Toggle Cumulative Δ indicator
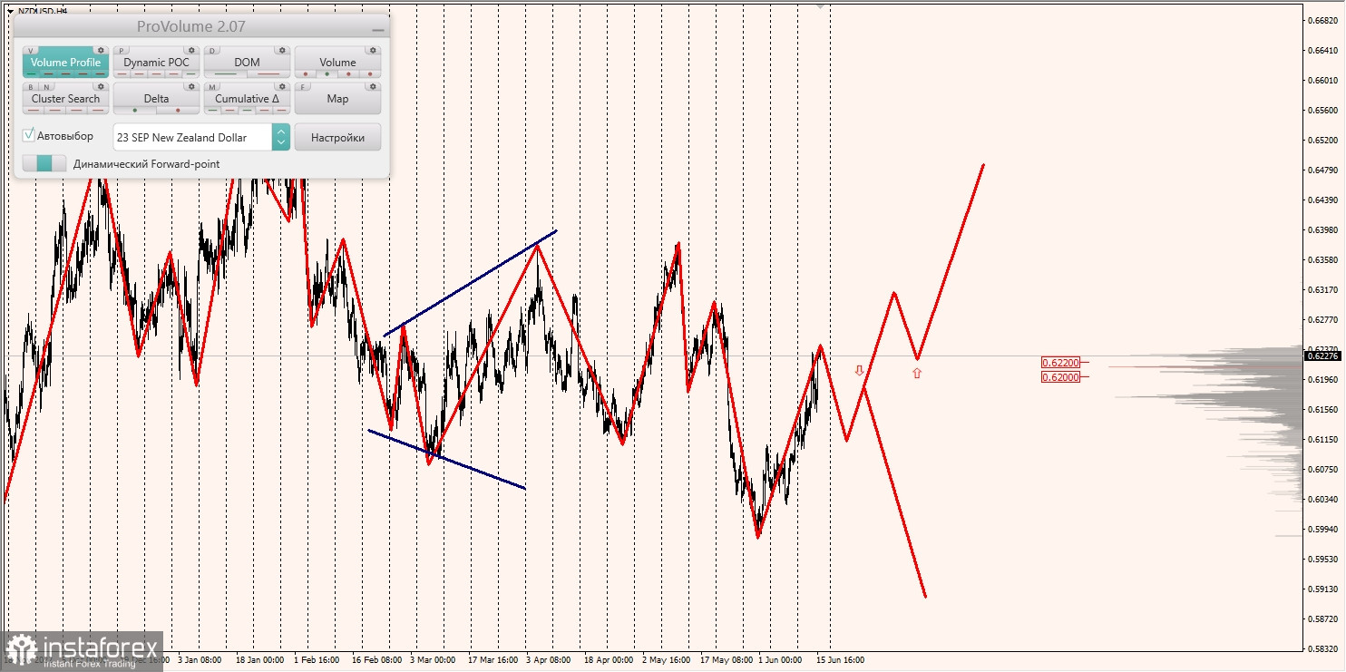 tap(247, 99)
